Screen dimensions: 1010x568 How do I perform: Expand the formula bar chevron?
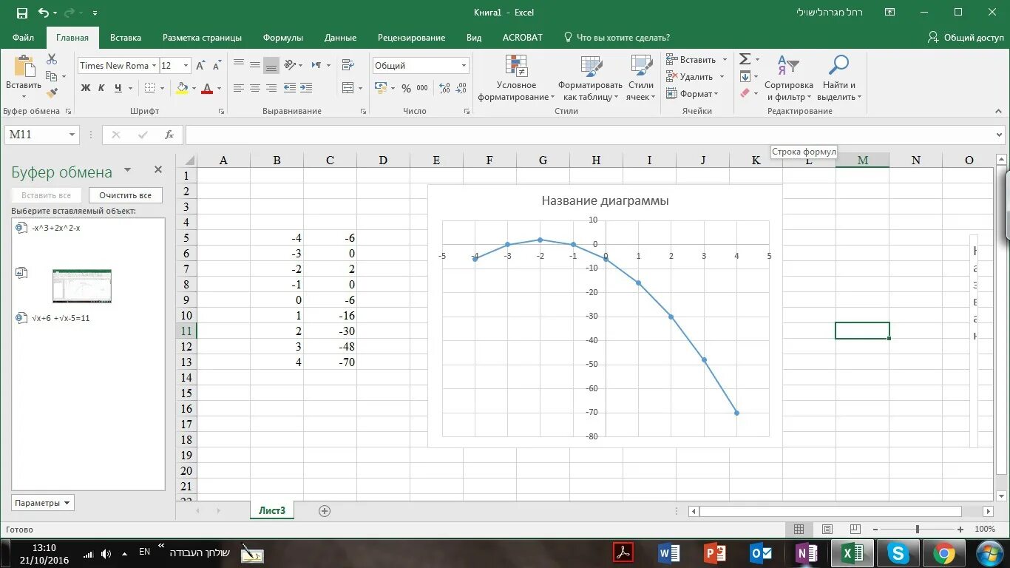(x=1000, y=135)
